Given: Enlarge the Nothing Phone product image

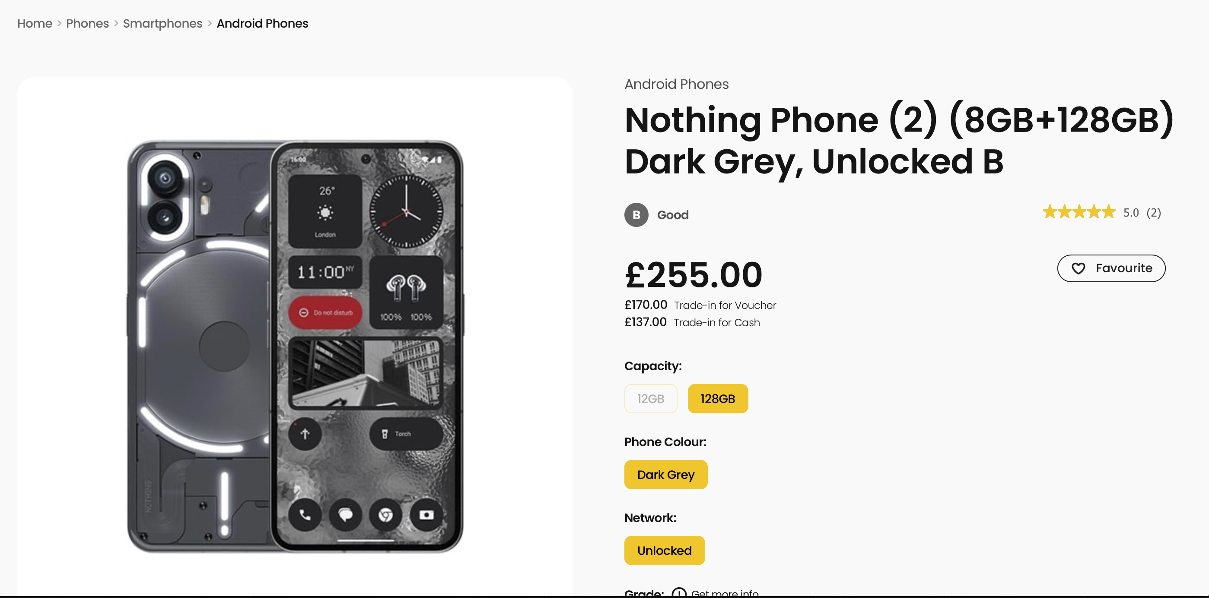Looking at the screenshot, I should coord(295,347).
